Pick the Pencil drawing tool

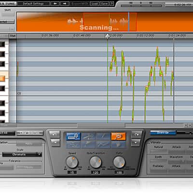coord(103,137)
